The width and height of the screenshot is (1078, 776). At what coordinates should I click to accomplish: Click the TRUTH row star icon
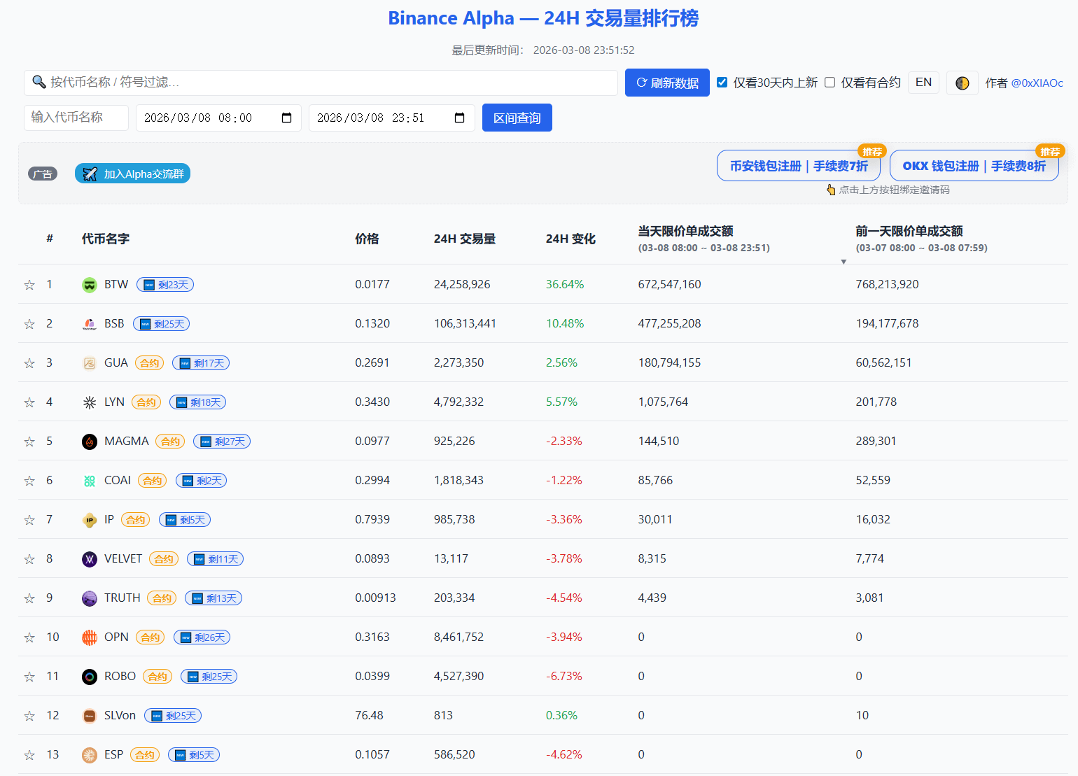click(x=29, y=598)
